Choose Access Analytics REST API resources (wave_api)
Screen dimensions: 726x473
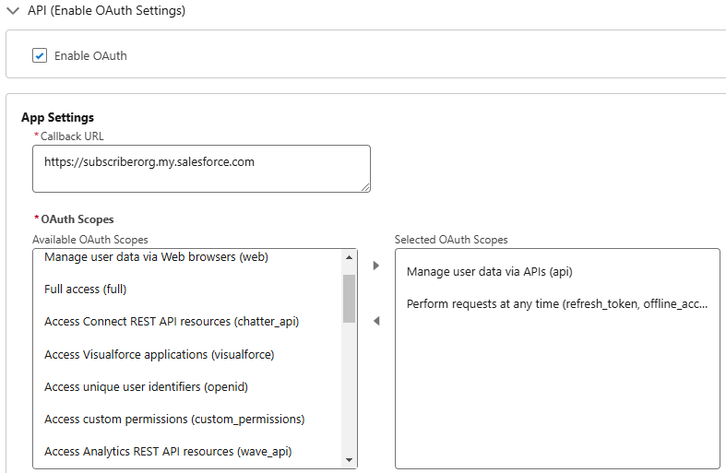168,452
